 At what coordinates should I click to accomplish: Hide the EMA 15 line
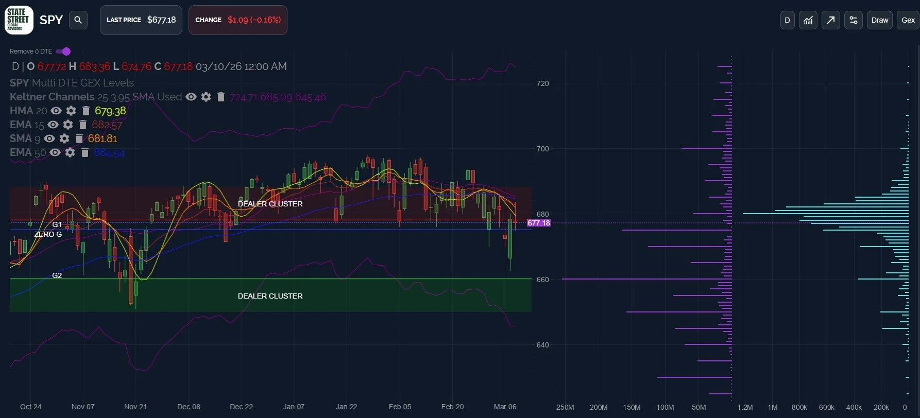(x=53, y=125)
